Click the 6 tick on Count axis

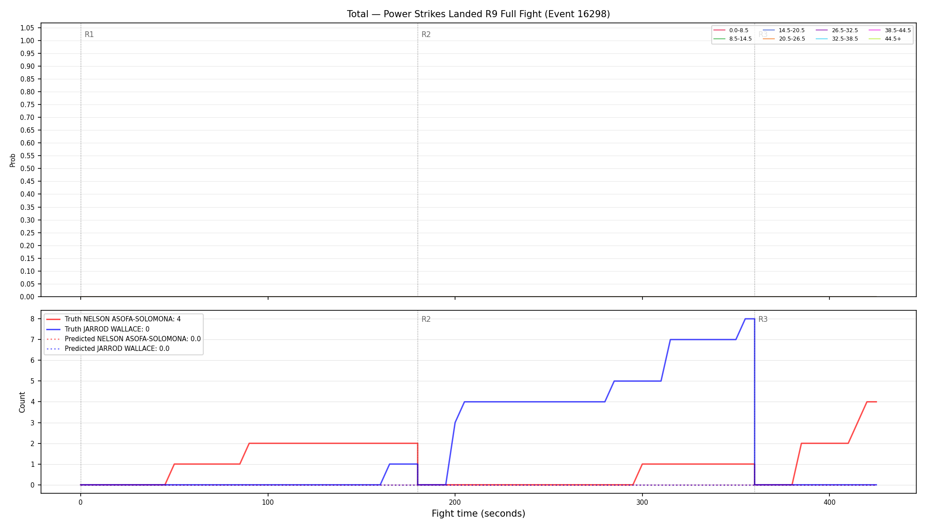tap(32, 360)
